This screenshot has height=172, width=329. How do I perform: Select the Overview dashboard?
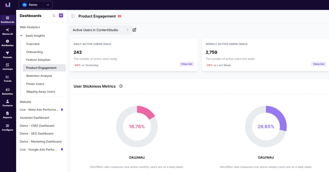point(33,44)
